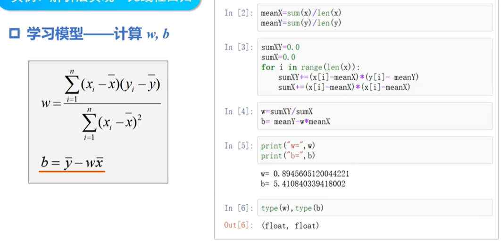Click code cell In [2] computing meanX

pyautogui.click(x=375, y=18)
